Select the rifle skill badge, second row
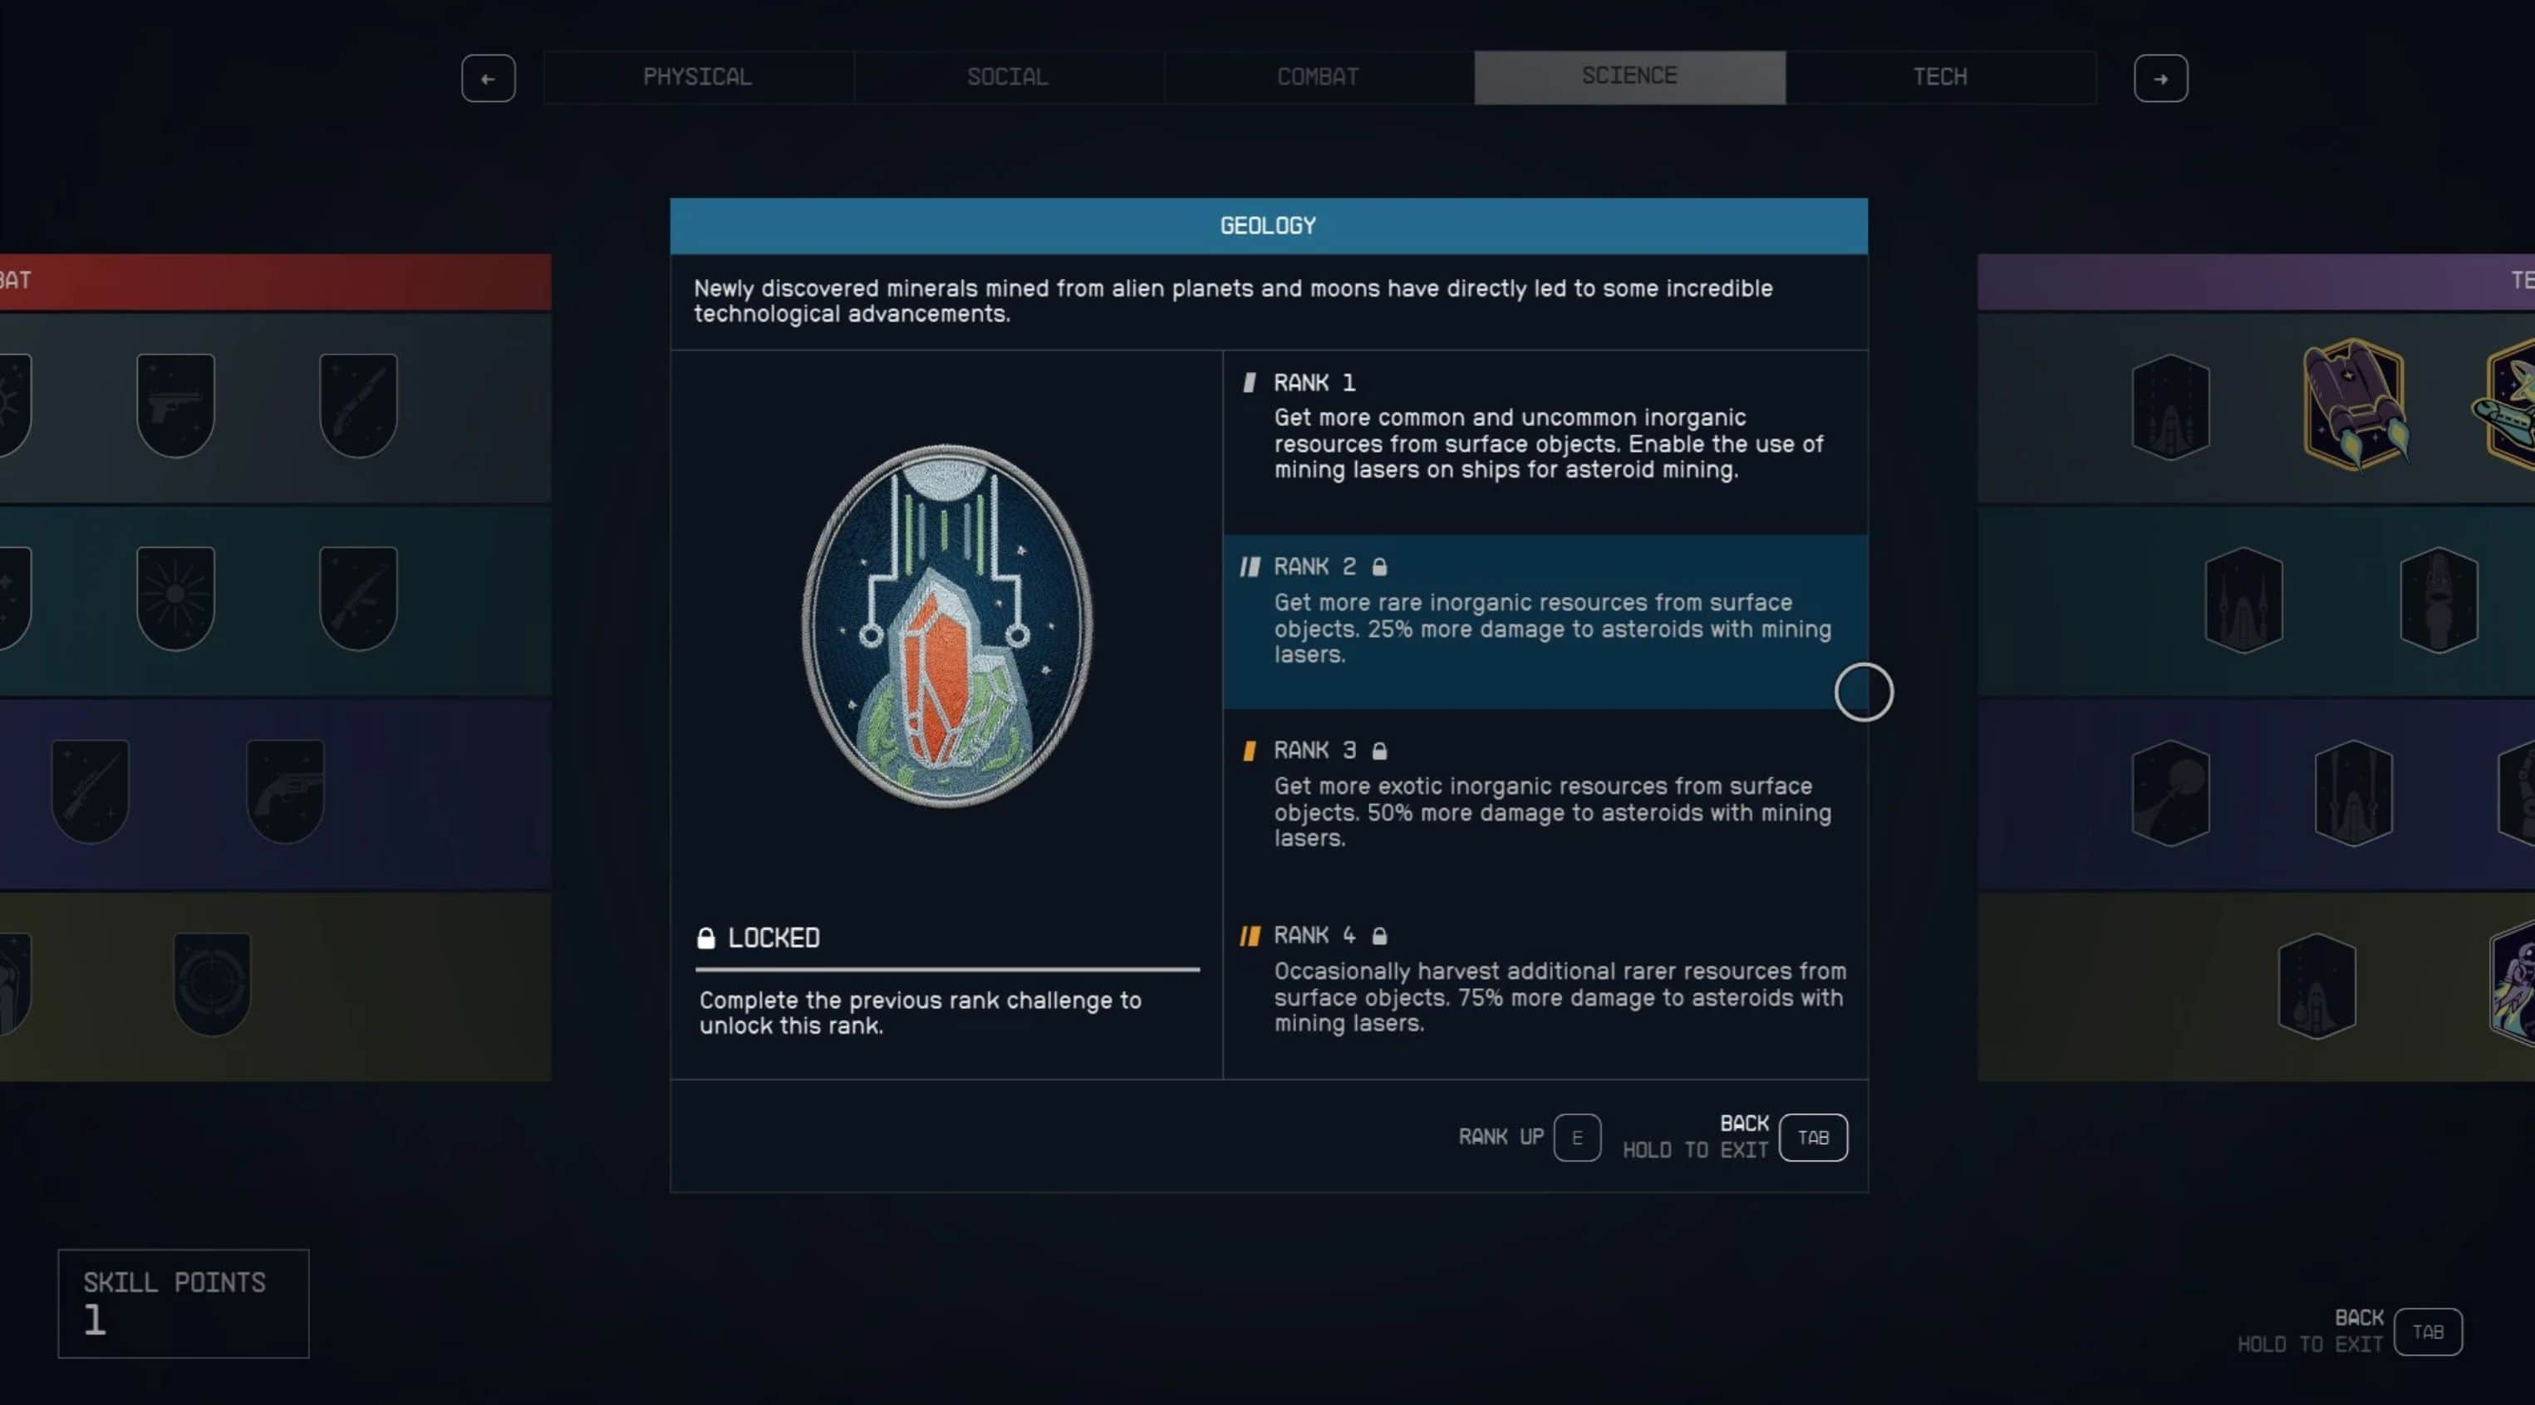Image resolution: width=2535 pixels, height=1405 pixels. [358, 598]
